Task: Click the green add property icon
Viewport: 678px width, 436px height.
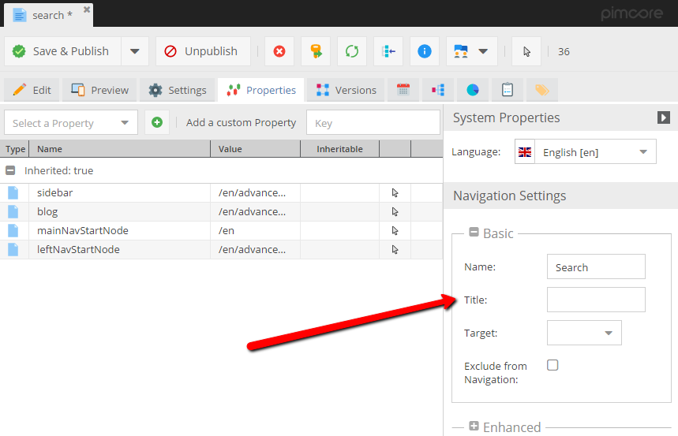Action: [157, 122]
